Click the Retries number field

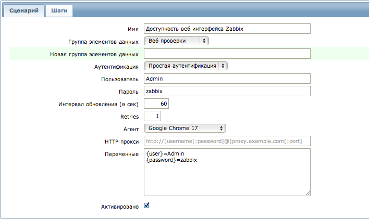pos(153,116)
